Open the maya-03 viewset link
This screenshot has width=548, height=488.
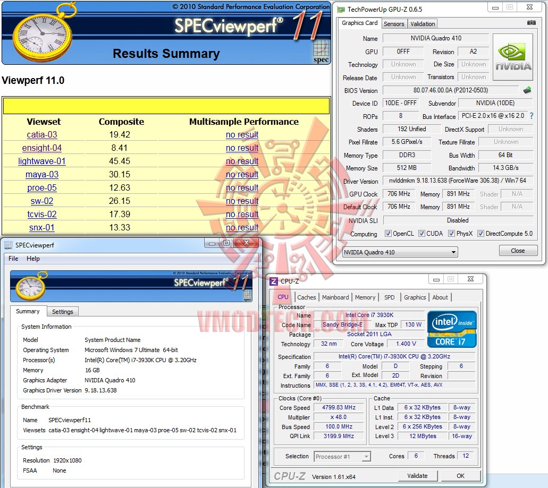click(42, 175)
